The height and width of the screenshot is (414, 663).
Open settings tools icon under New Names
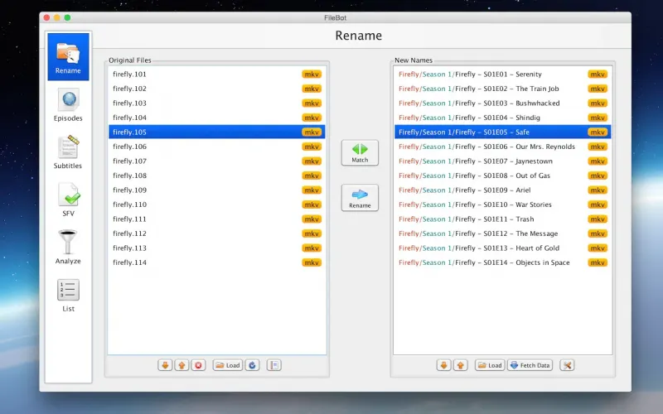(x=567, y=365)
